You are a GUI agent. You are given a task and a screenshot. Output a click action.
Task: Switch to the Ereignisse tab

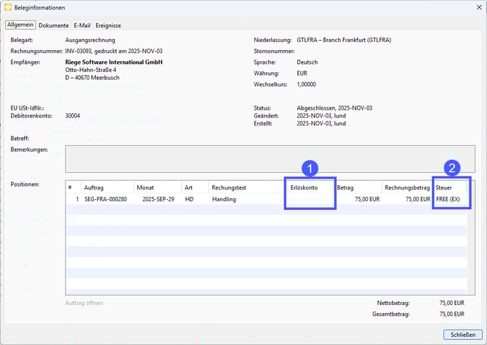110,25
